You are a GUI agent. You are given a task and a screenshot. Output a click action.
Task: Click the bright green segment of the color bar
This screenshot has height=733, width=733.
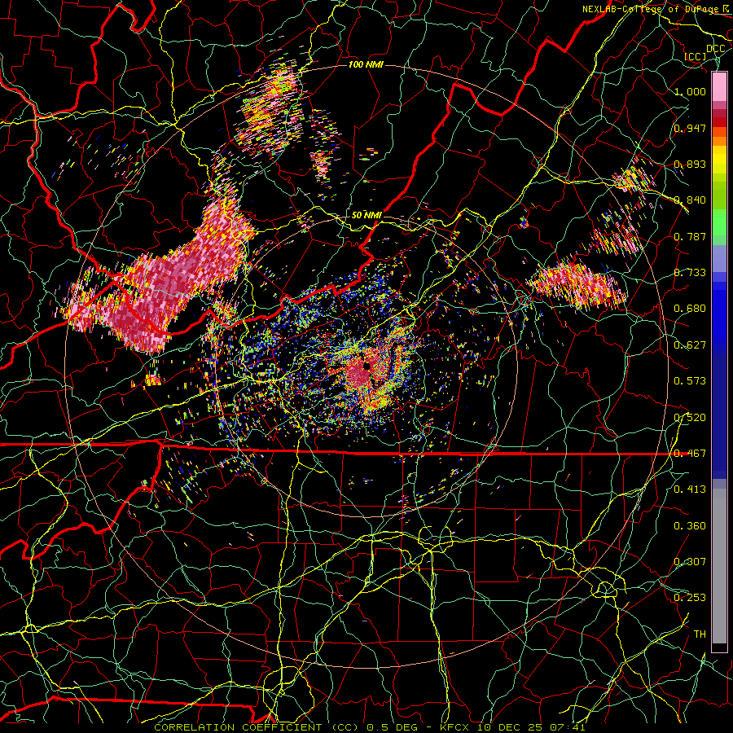tap(719, 222)
